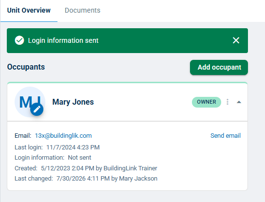
Task: Collapse Mary Jones occupant details
Action: [239, 102]
